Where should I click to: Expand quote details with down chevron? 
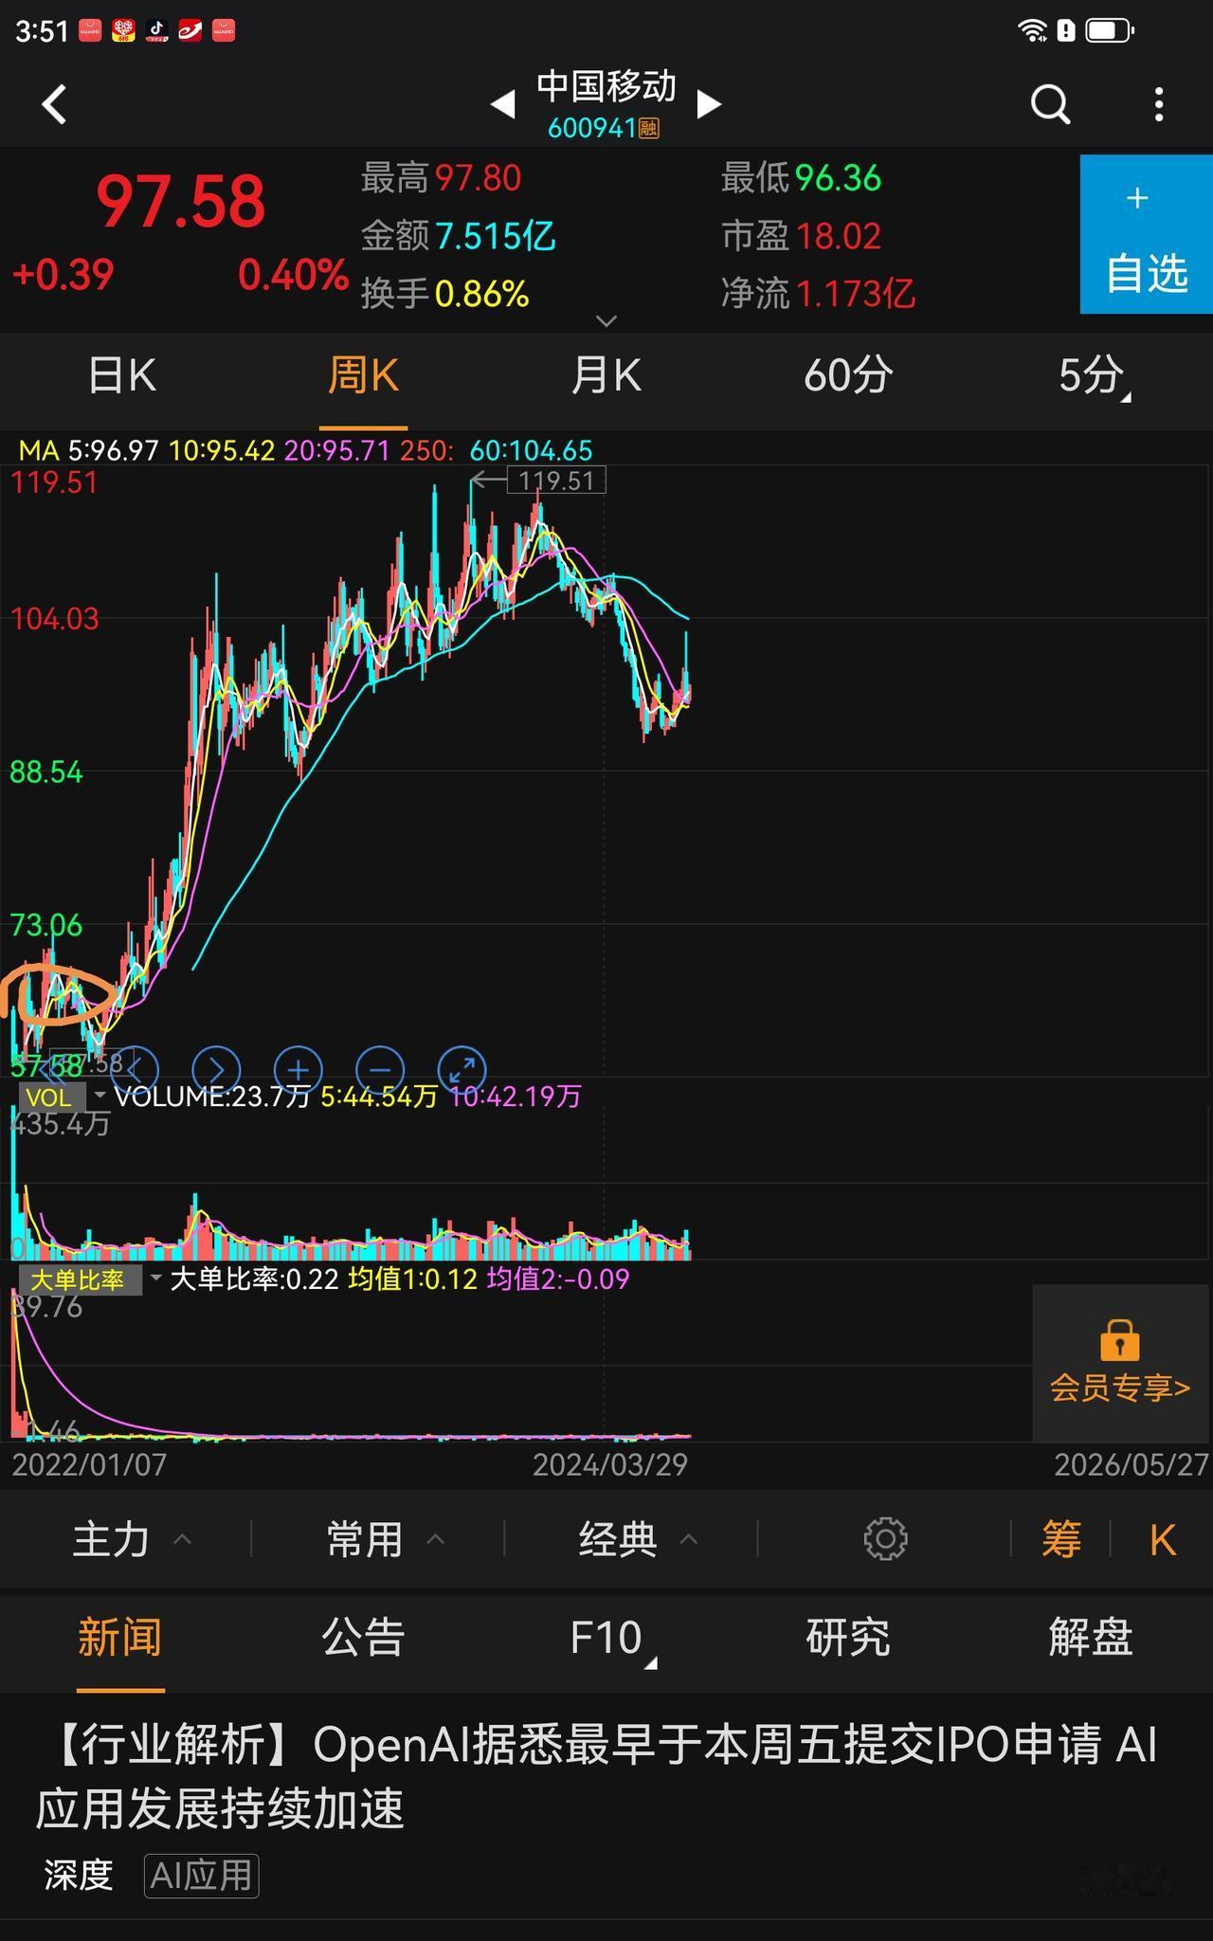click(606, 321)
